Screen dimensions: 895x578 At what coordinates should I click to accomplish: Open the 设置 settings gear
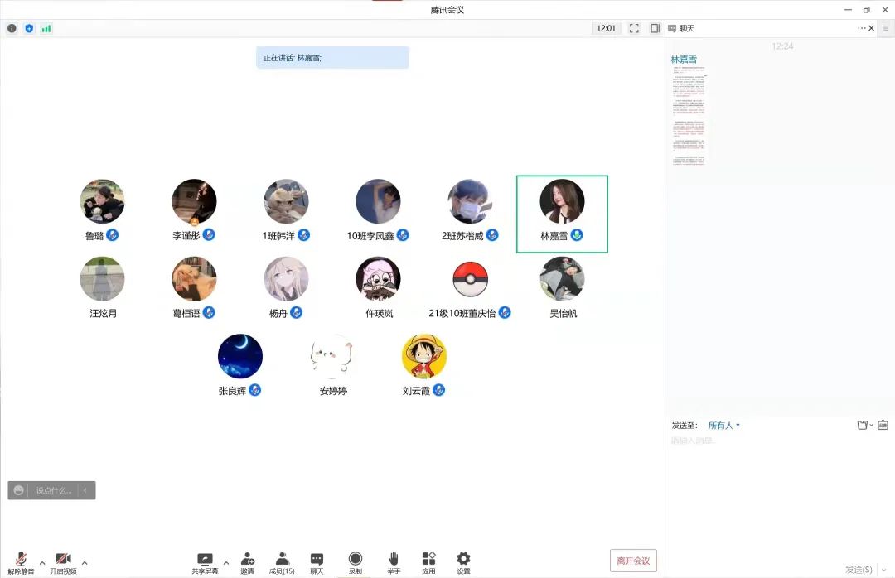[x=463, y=562]
